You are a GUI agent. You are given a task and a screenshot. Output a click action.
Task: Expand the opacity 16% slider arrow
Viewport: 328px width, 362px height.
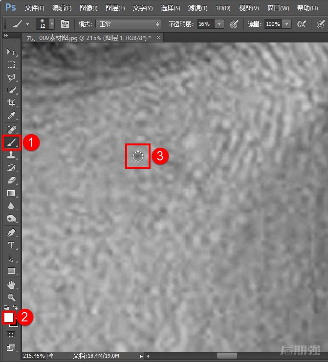coord(219,24)
